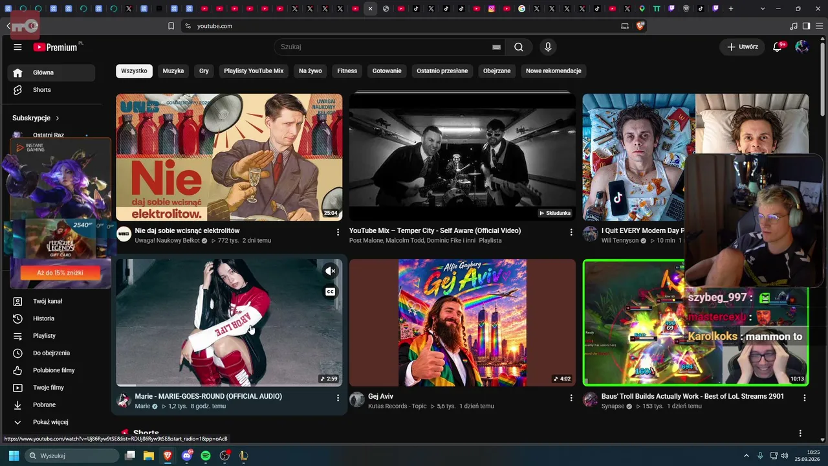Open the notifications bell
This screenshot has width=828, height=466.
tap(778, 47)
